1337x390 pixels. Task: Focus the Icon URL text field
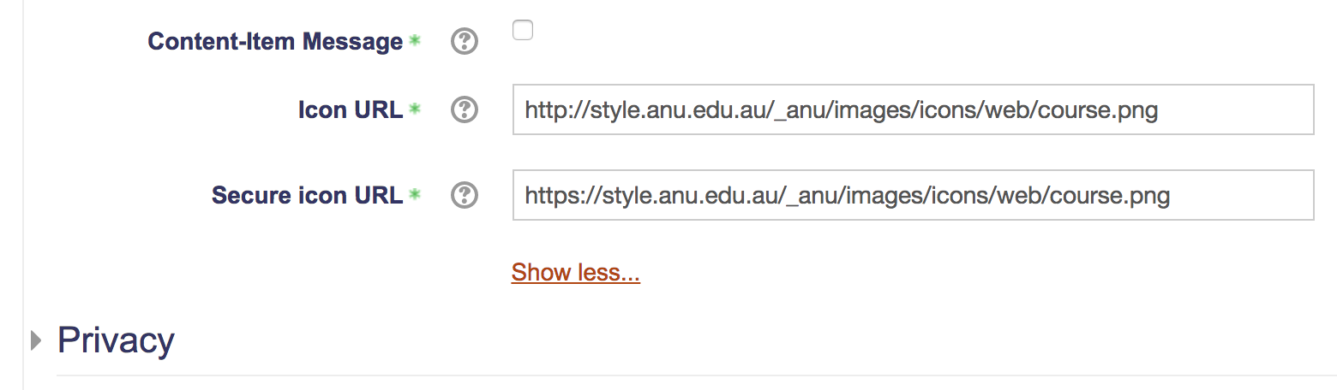coord(913,109)
